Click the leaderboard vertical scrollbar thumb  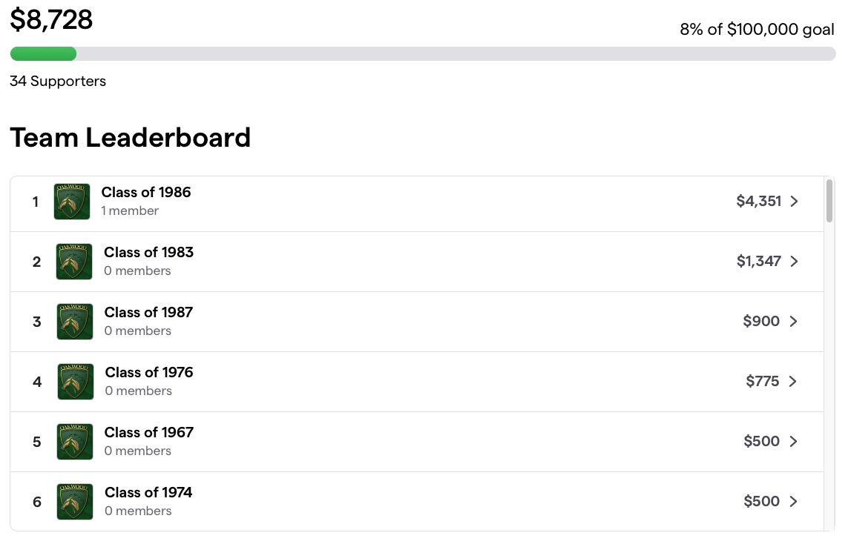[829, 201]
